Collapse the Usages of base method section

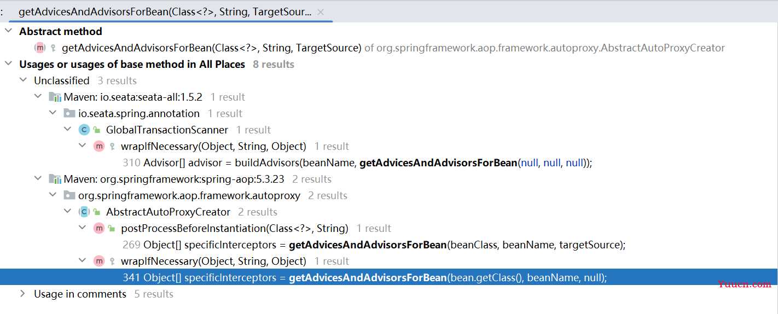[x=8, y=64]
